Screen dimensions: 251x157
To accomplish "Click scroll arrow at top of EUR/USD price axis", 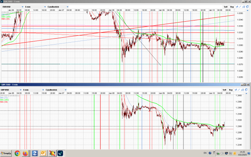I will pyautogui.click(x=248, y=10).
